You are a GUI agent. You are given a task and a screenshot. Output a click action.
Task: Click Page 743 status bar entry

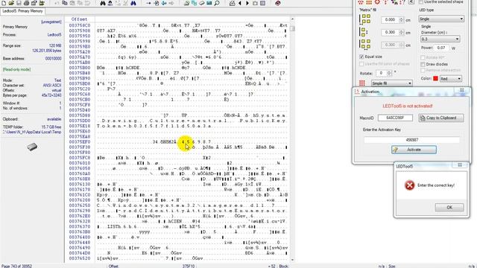pyautogui.click(x=16, y=267)
